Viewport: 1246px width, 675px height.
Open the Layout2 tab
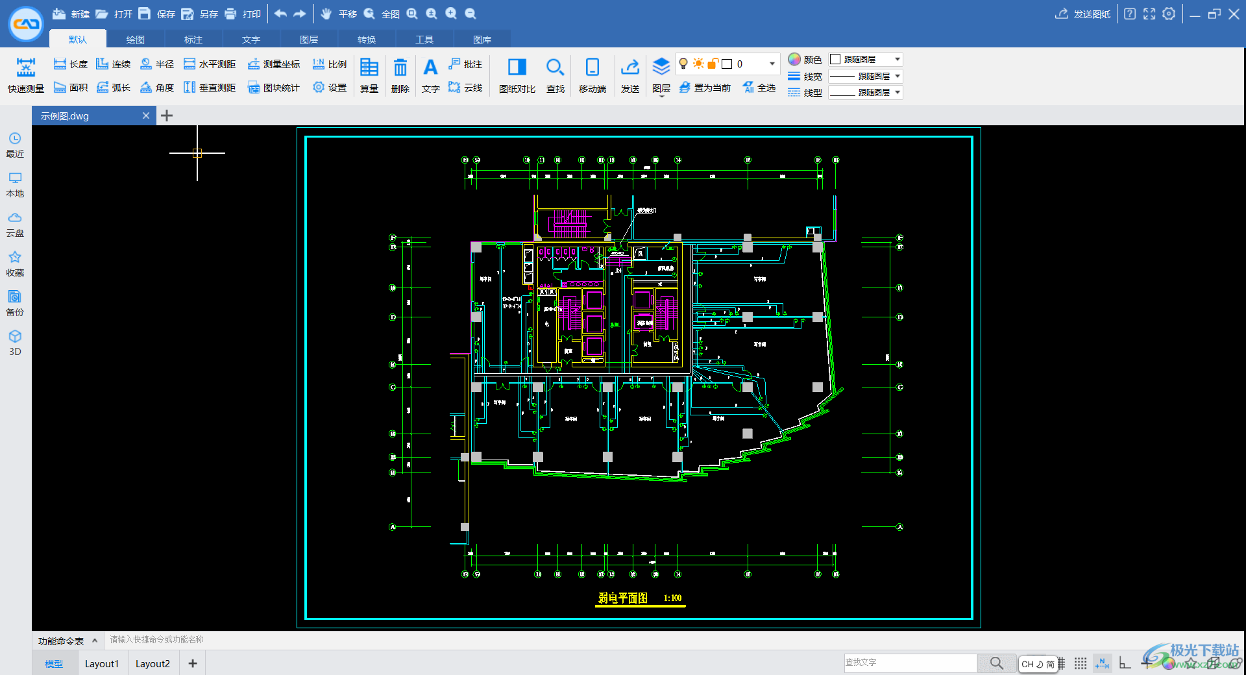pos(153,663)
